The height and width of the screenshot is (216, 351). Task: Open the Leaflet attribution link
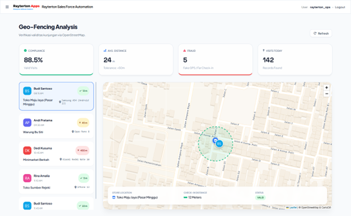[x=293, y=208]
